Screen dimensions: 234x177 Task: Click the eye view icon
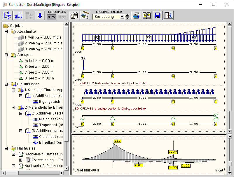point(85,15)
